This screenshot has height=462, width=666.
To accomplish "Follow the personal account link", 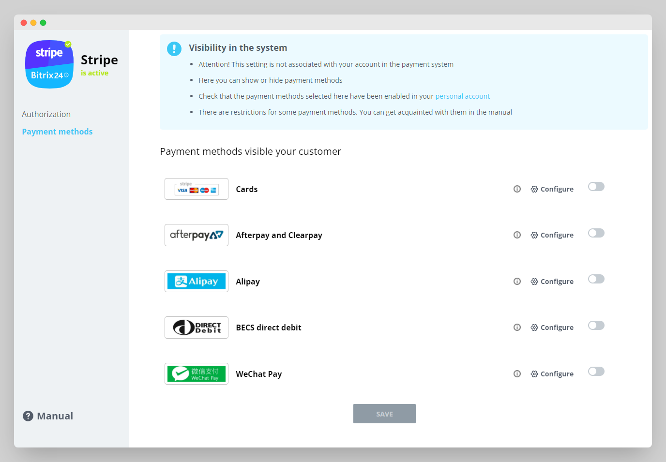I will (462, 96).
